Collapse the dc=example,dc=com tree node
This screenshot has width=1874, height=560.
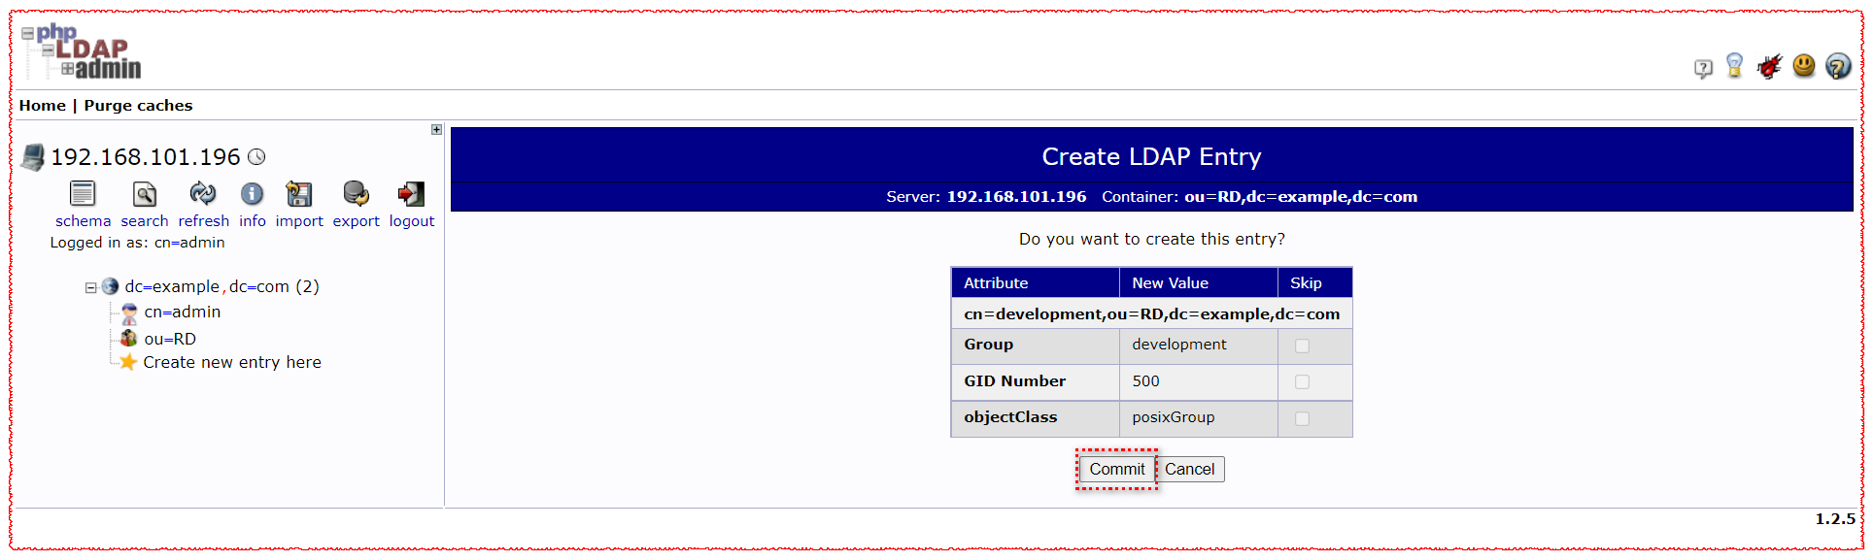90,287
